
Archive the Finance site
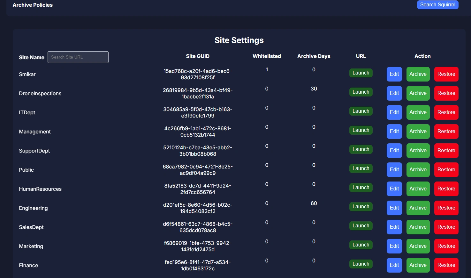(x=418, y=265)
